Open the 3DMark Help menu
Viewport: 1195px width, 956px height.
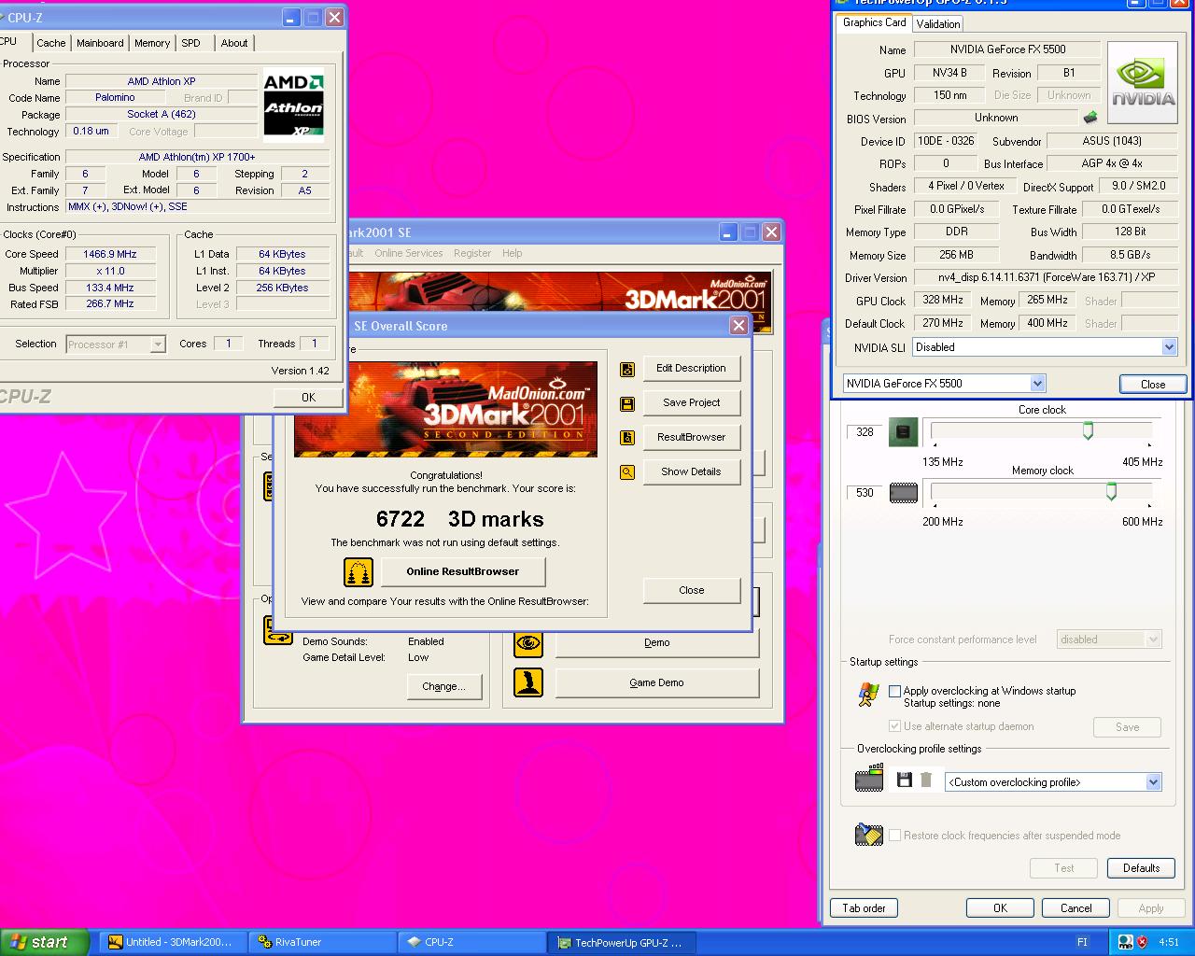tap(513, 253)
